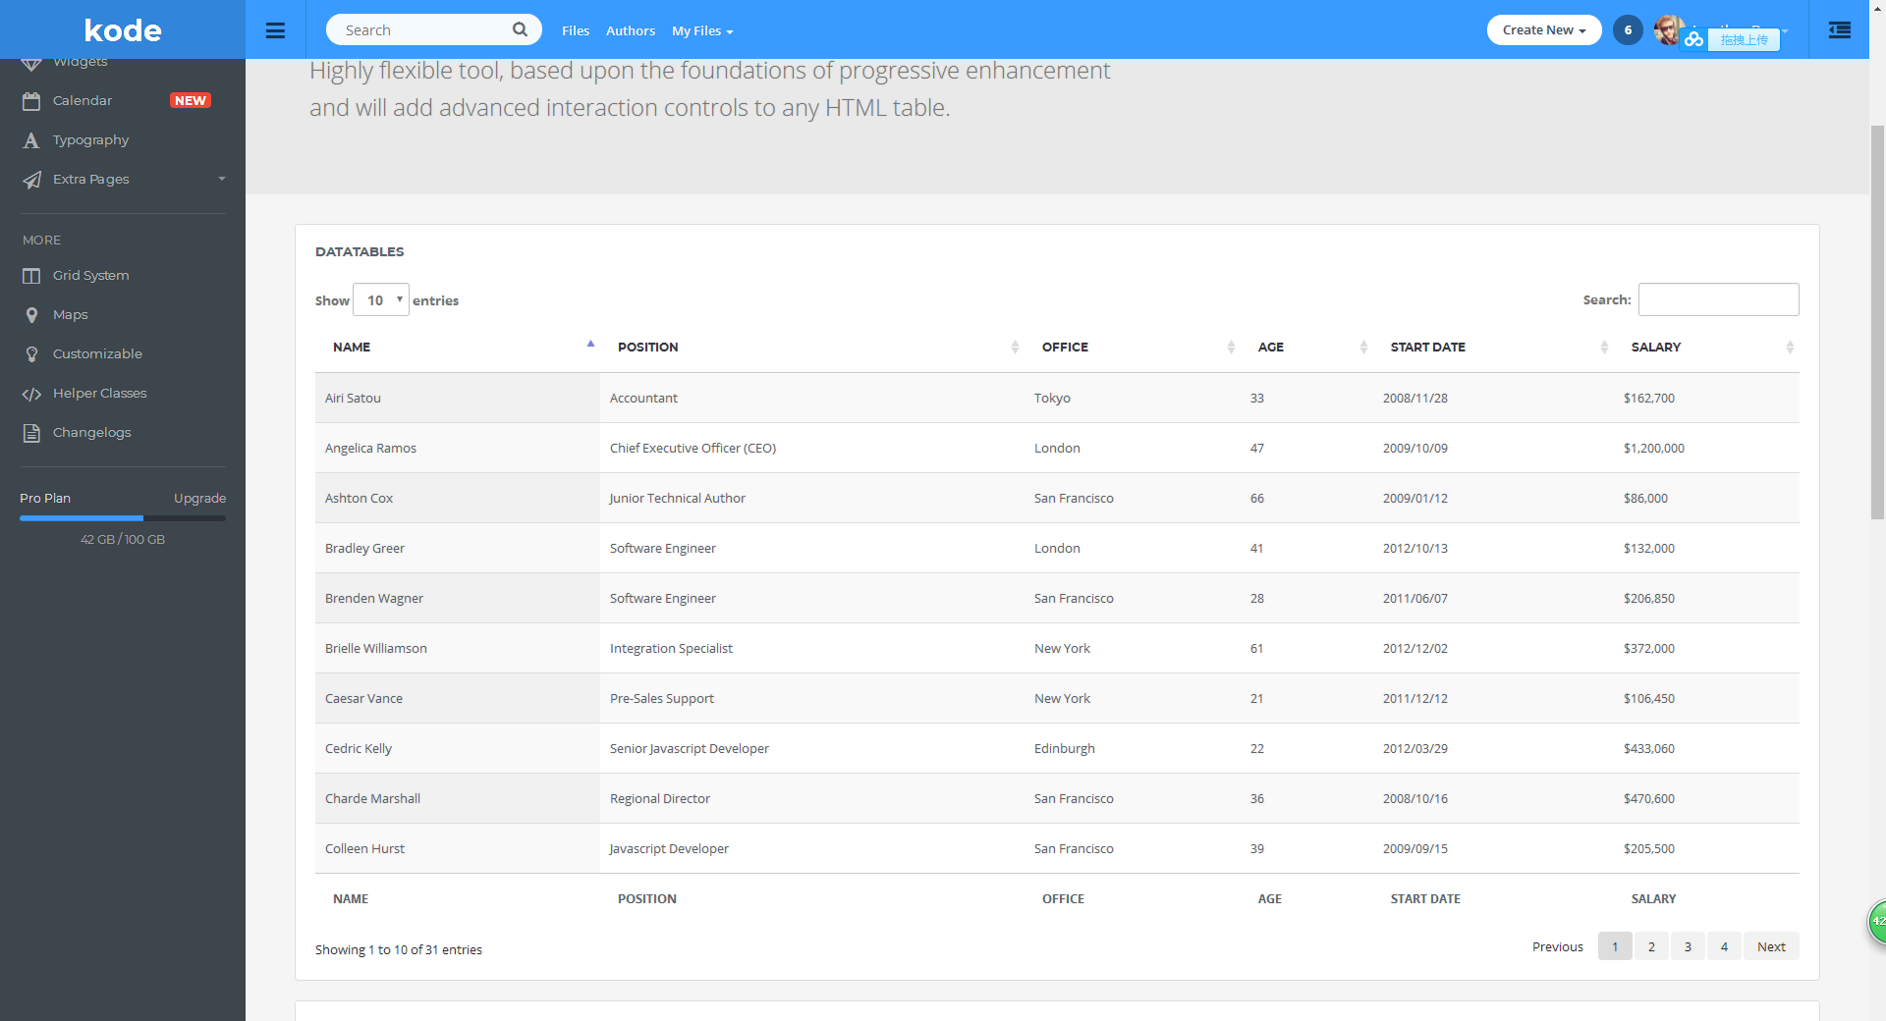Open Calendar in the sidebar
The image size is (1886, 1021).
point(83,101)
